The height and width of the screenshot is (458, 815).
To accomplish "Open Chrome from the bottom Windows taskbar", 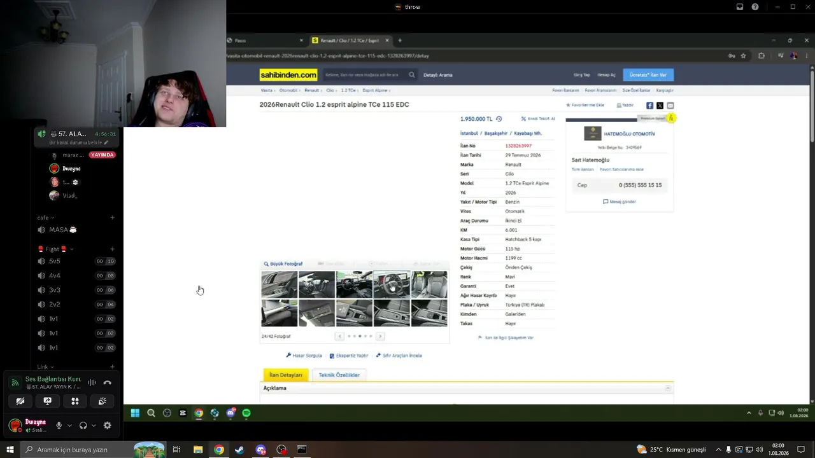I will coord(219,450).
